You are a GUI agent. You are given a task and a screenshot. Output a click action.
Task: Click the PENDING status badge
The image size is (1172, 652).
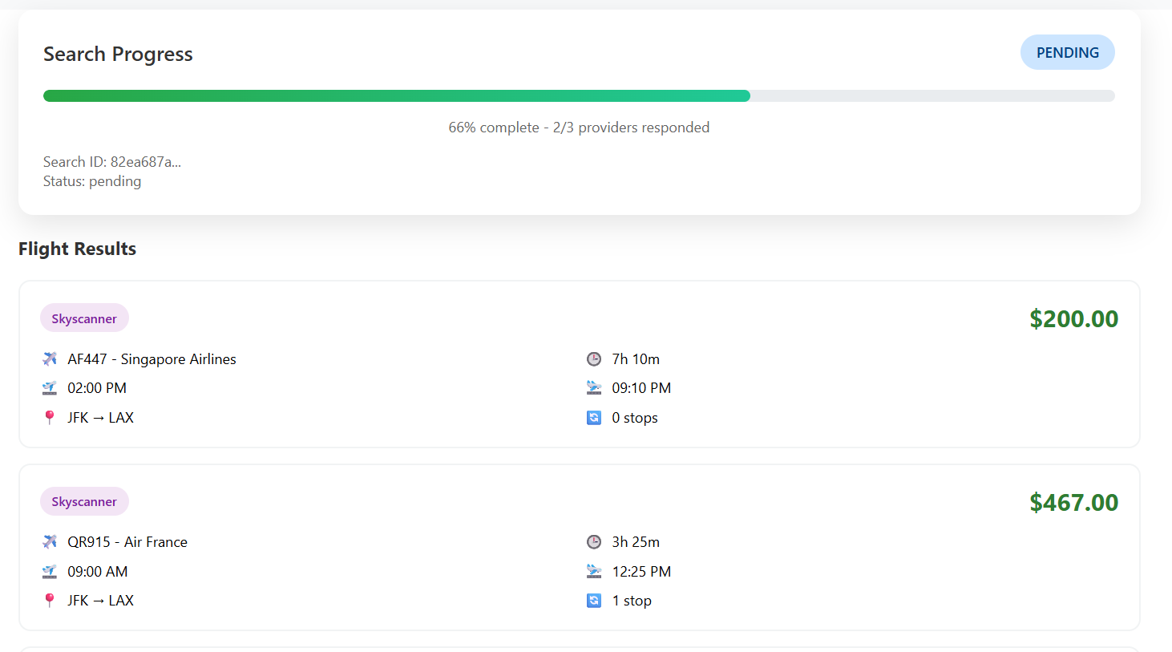[1067, 52]
